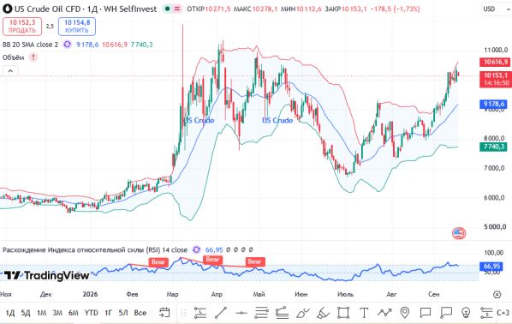Click the blue 9178,6 basis price label

point(494,104)
